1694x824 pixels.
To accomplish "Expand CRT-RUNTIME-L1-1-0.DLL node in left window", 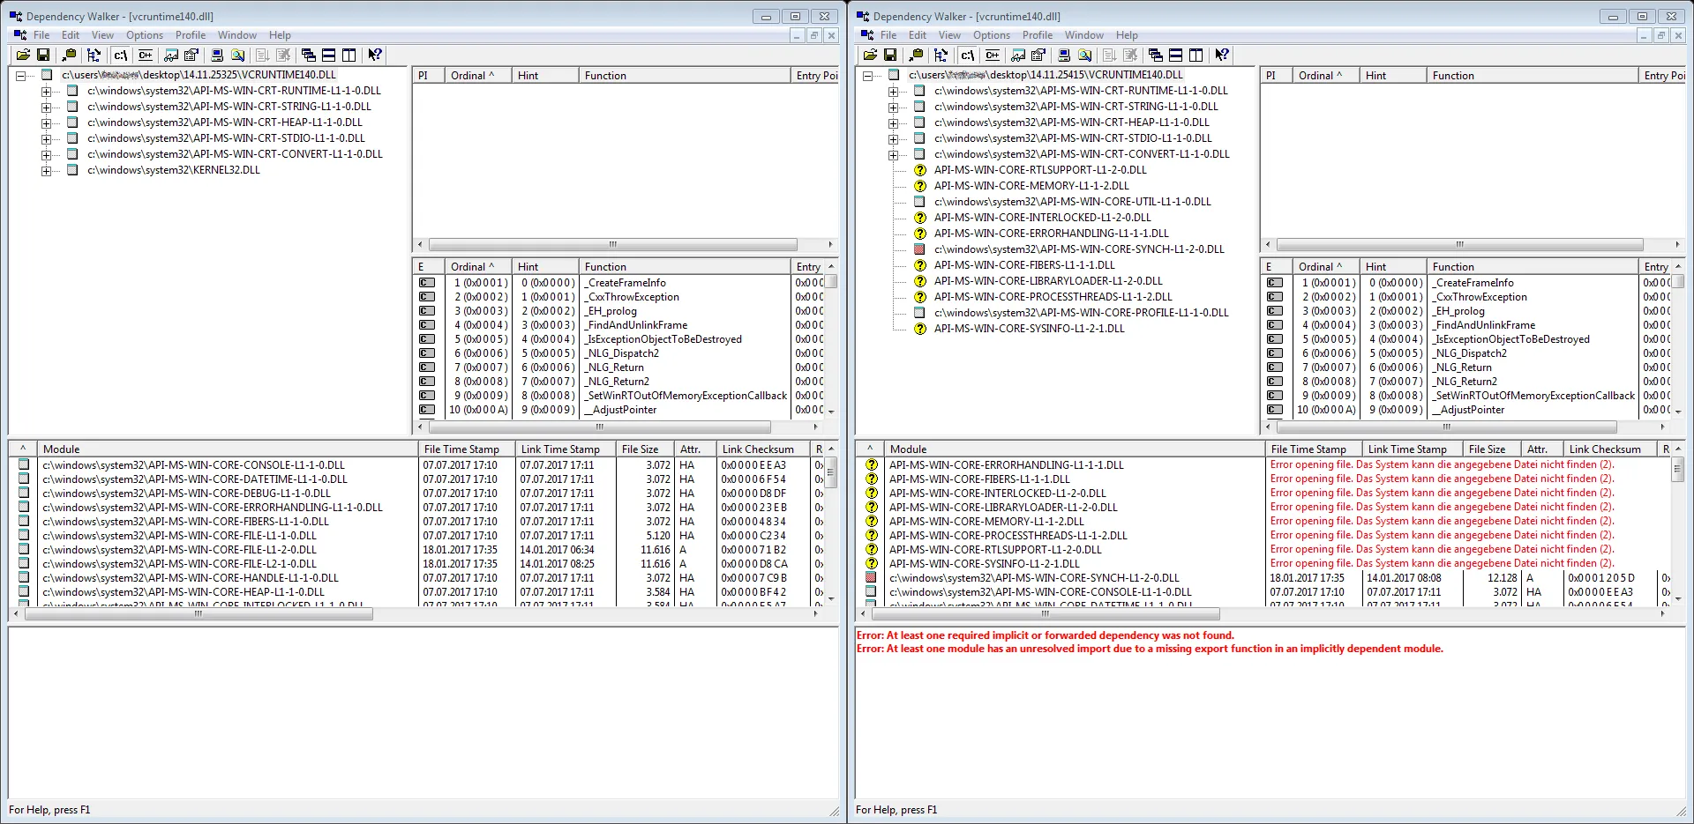I will [x=46, y=92].
